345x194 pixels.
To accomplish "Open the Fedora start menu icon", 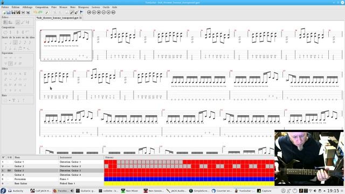I will 3,191.
